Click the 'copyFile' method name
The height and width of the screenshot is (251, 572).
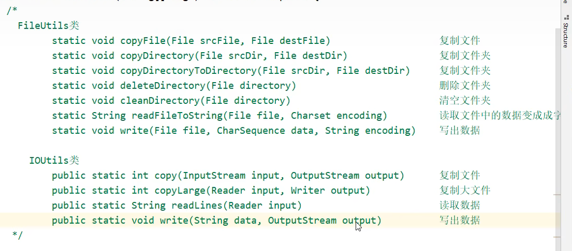[143, 41]
